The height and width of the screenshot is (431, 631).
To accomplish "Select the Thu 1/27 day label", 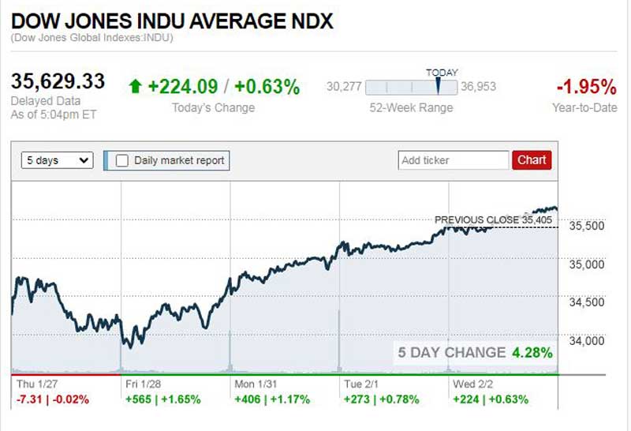I will (x=37, y=384).
